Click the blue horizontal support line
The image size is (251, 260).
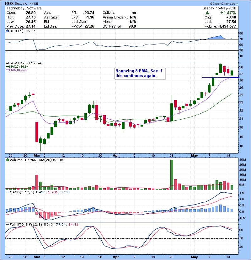tap(220, 77)
